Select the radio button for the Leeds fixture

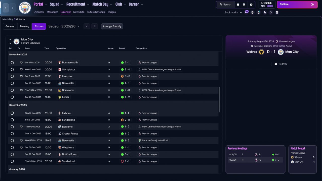click(12, 97)
